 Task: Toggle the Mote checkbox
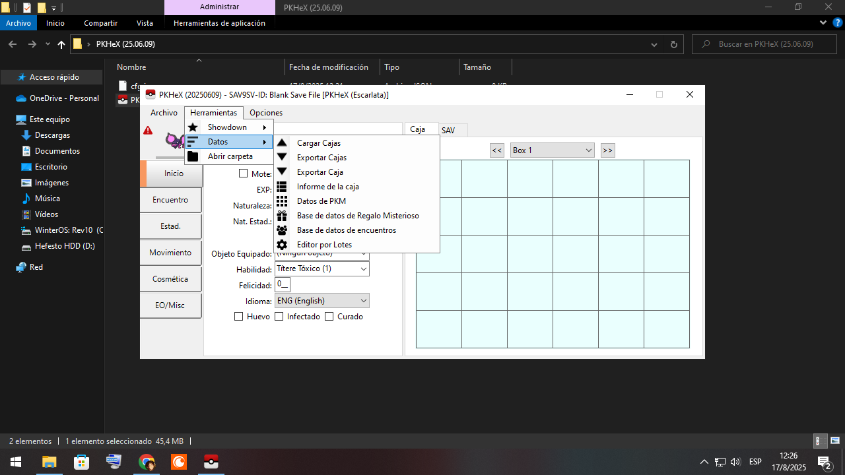[x=242, y=174]
